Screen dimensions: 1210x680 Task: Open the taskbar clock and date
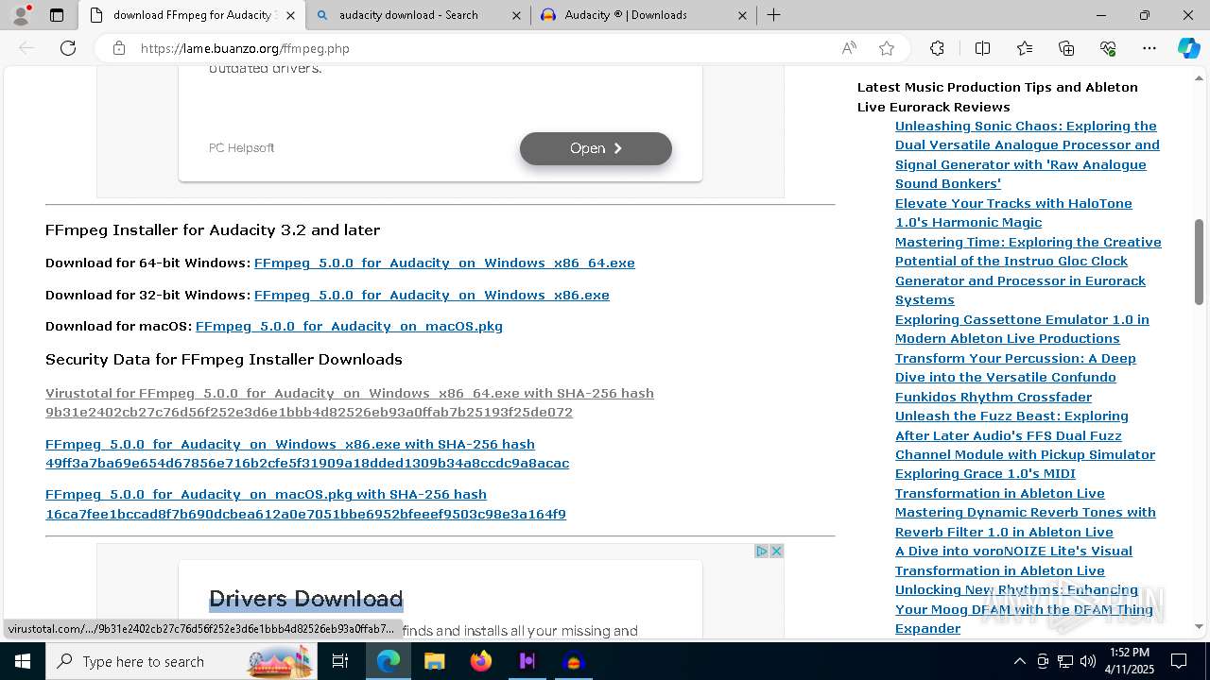1130,661
